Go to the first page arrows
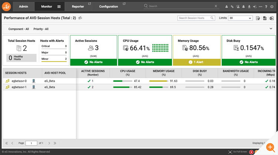Viewport: 278px width, 155px height. pyautogui.click(x=7, y=143)
